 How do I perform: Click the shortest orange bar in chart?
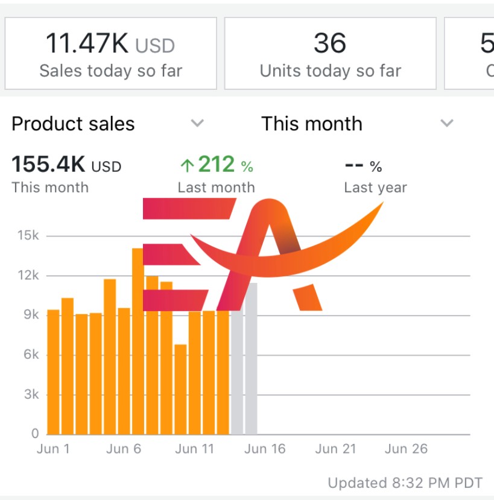coord(180,389)
